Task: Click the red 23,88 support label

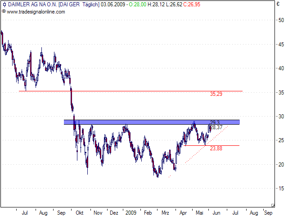Action: (x=216, y=149)
